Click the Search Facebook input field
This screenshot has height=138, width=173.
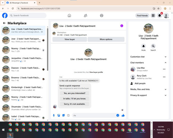pyautogui.click(x=28, y=16)
